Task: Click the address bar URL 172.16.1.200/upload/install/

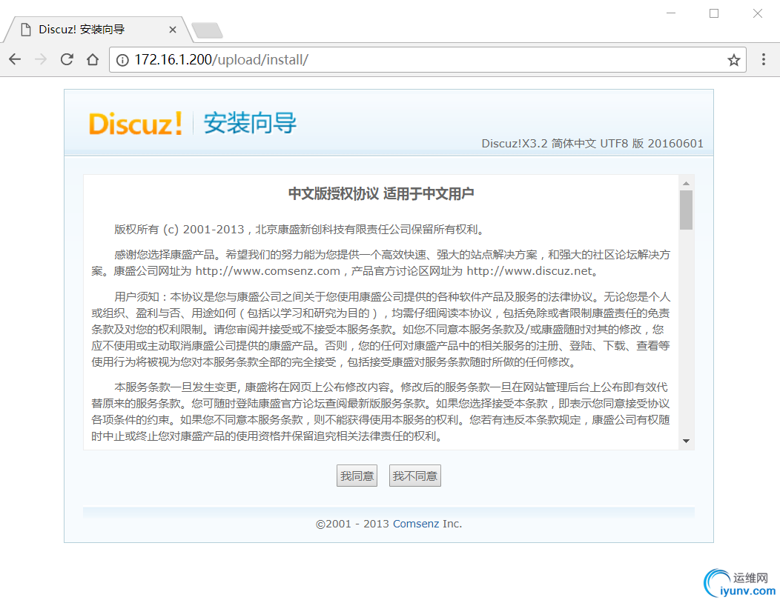Action: pyautogui.click(x=222, y=60)
